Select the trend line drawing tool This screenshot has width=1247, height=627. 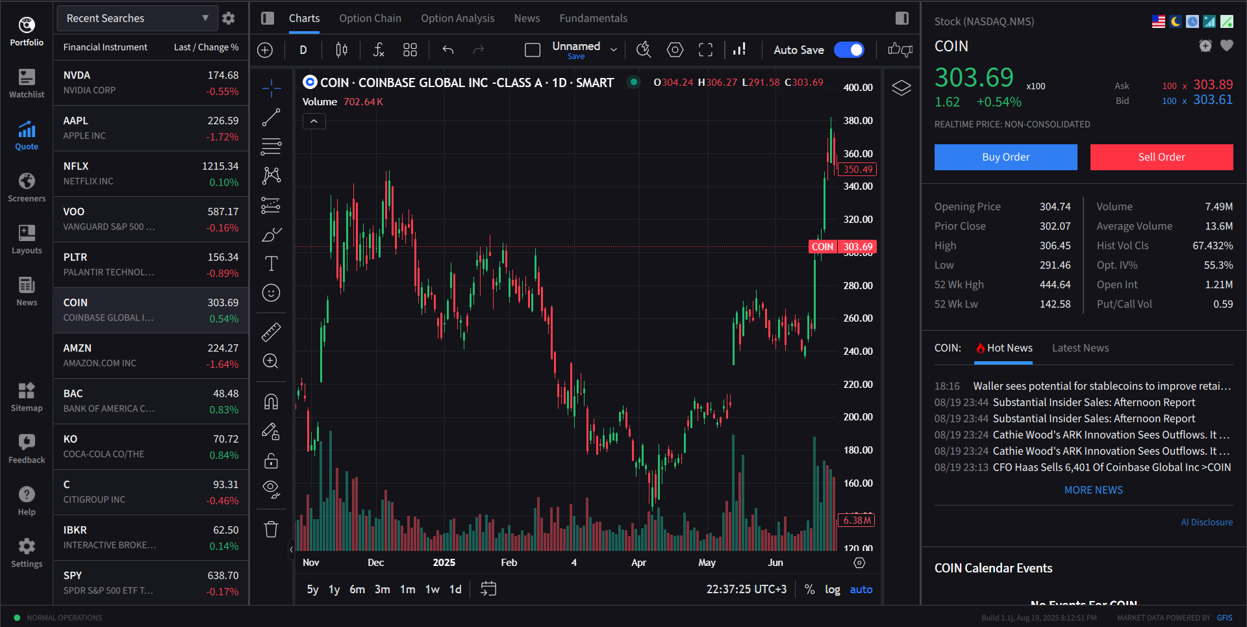click(x=271, y=118)
